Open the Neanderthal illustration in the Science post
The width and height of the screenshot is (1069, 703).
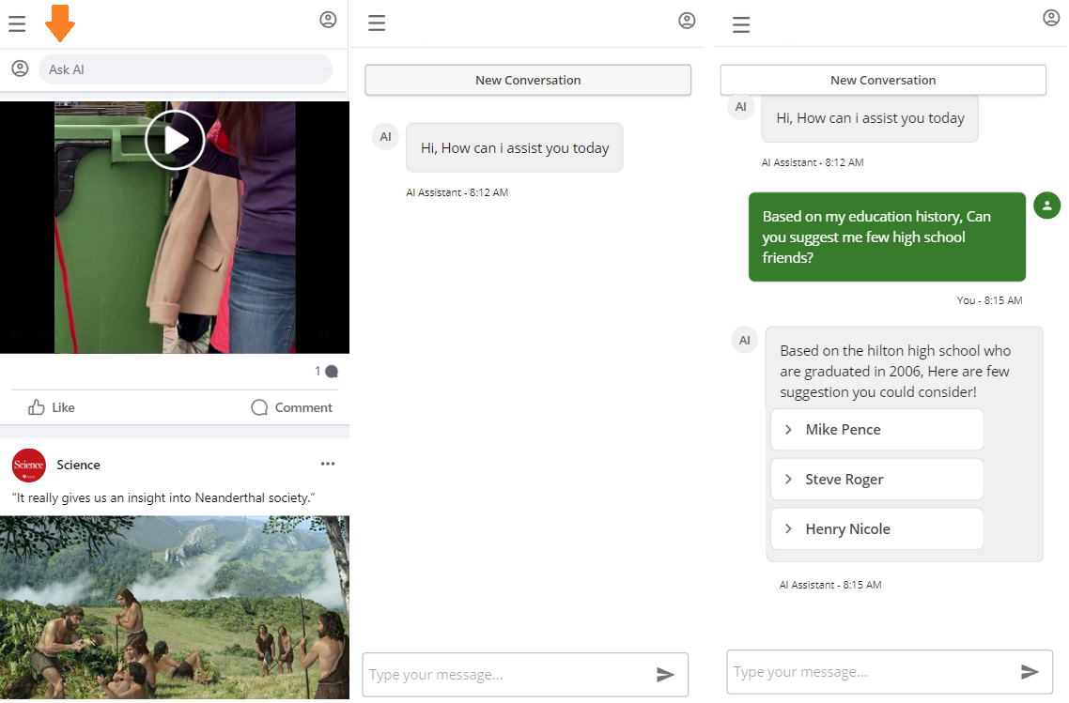tap(175, 606)
